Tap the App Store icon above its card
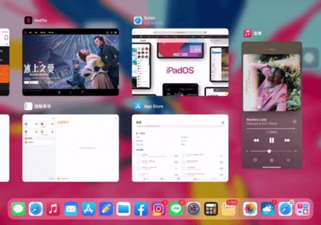This screenshot has height=225, width=321. coord(138,106)
